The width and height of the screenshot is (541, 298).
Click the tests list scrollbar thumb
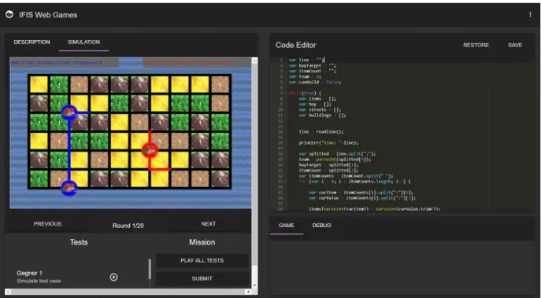click(x=150, y=269)
